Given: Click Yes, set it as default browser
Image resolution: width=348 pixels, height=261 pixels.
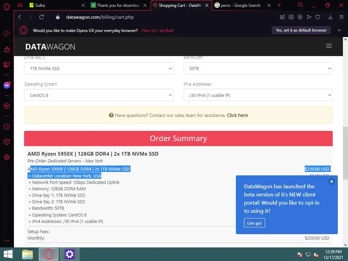Looking at the screenshot, I should 301,30.
